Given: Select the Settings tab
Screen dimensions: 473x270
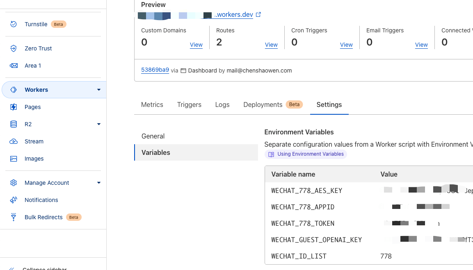Looking at the screenshot, I should (x=329, y=104).
